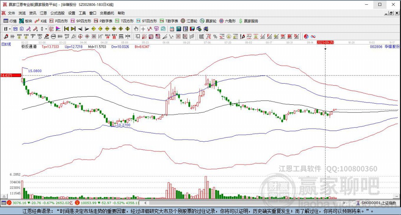Screen dimensions: 401x215
Task: Open the 江恩轮 Gann wheel
Action: tap(189, 21)
